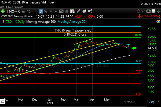This screenshot has height=107, width=161.
Task: Expand the TNX--X Daily plot menu arrow
Action: tap(3, 21)
